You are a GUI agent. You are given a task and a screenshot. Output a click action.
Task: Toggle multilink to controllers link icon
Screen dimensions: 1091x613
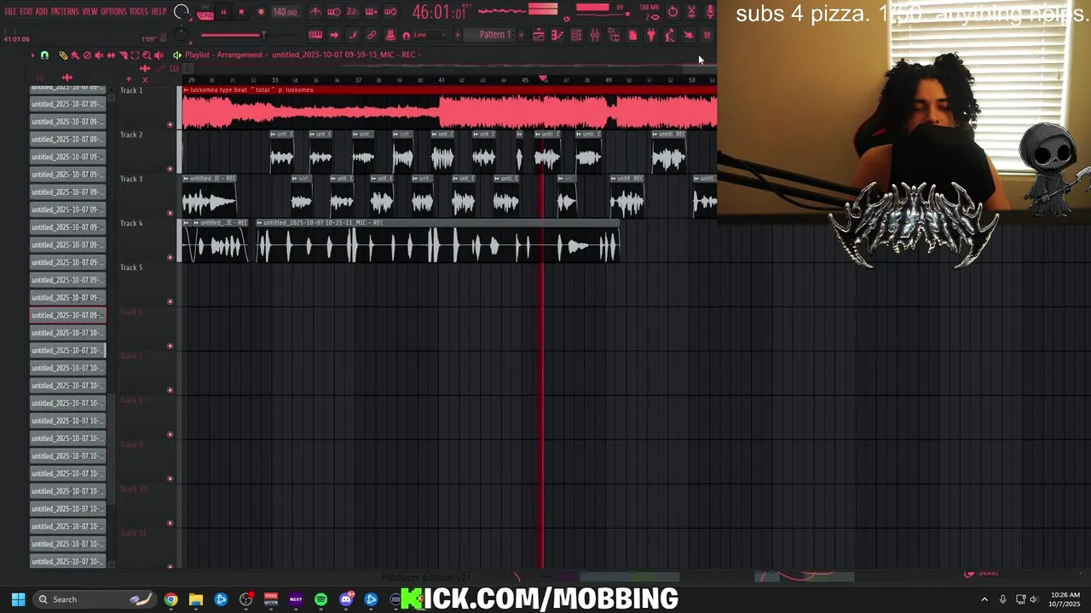[x=371, y=35]
